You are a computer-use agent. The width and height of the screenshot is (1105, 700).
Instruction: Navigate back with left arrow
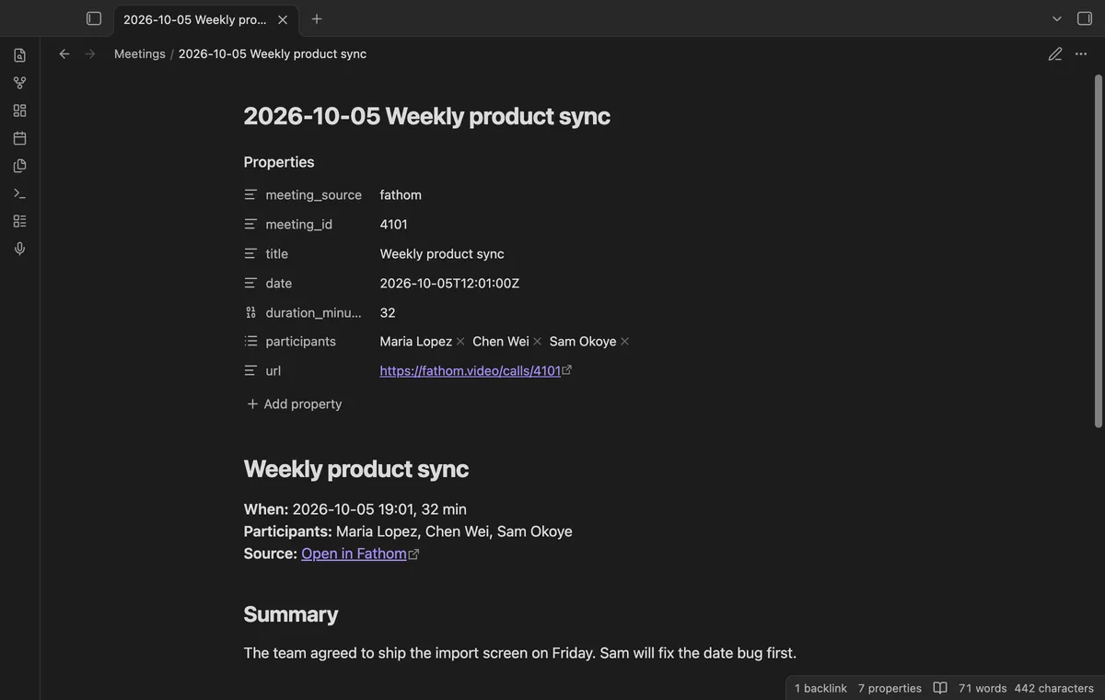click(x=64, y=53)
